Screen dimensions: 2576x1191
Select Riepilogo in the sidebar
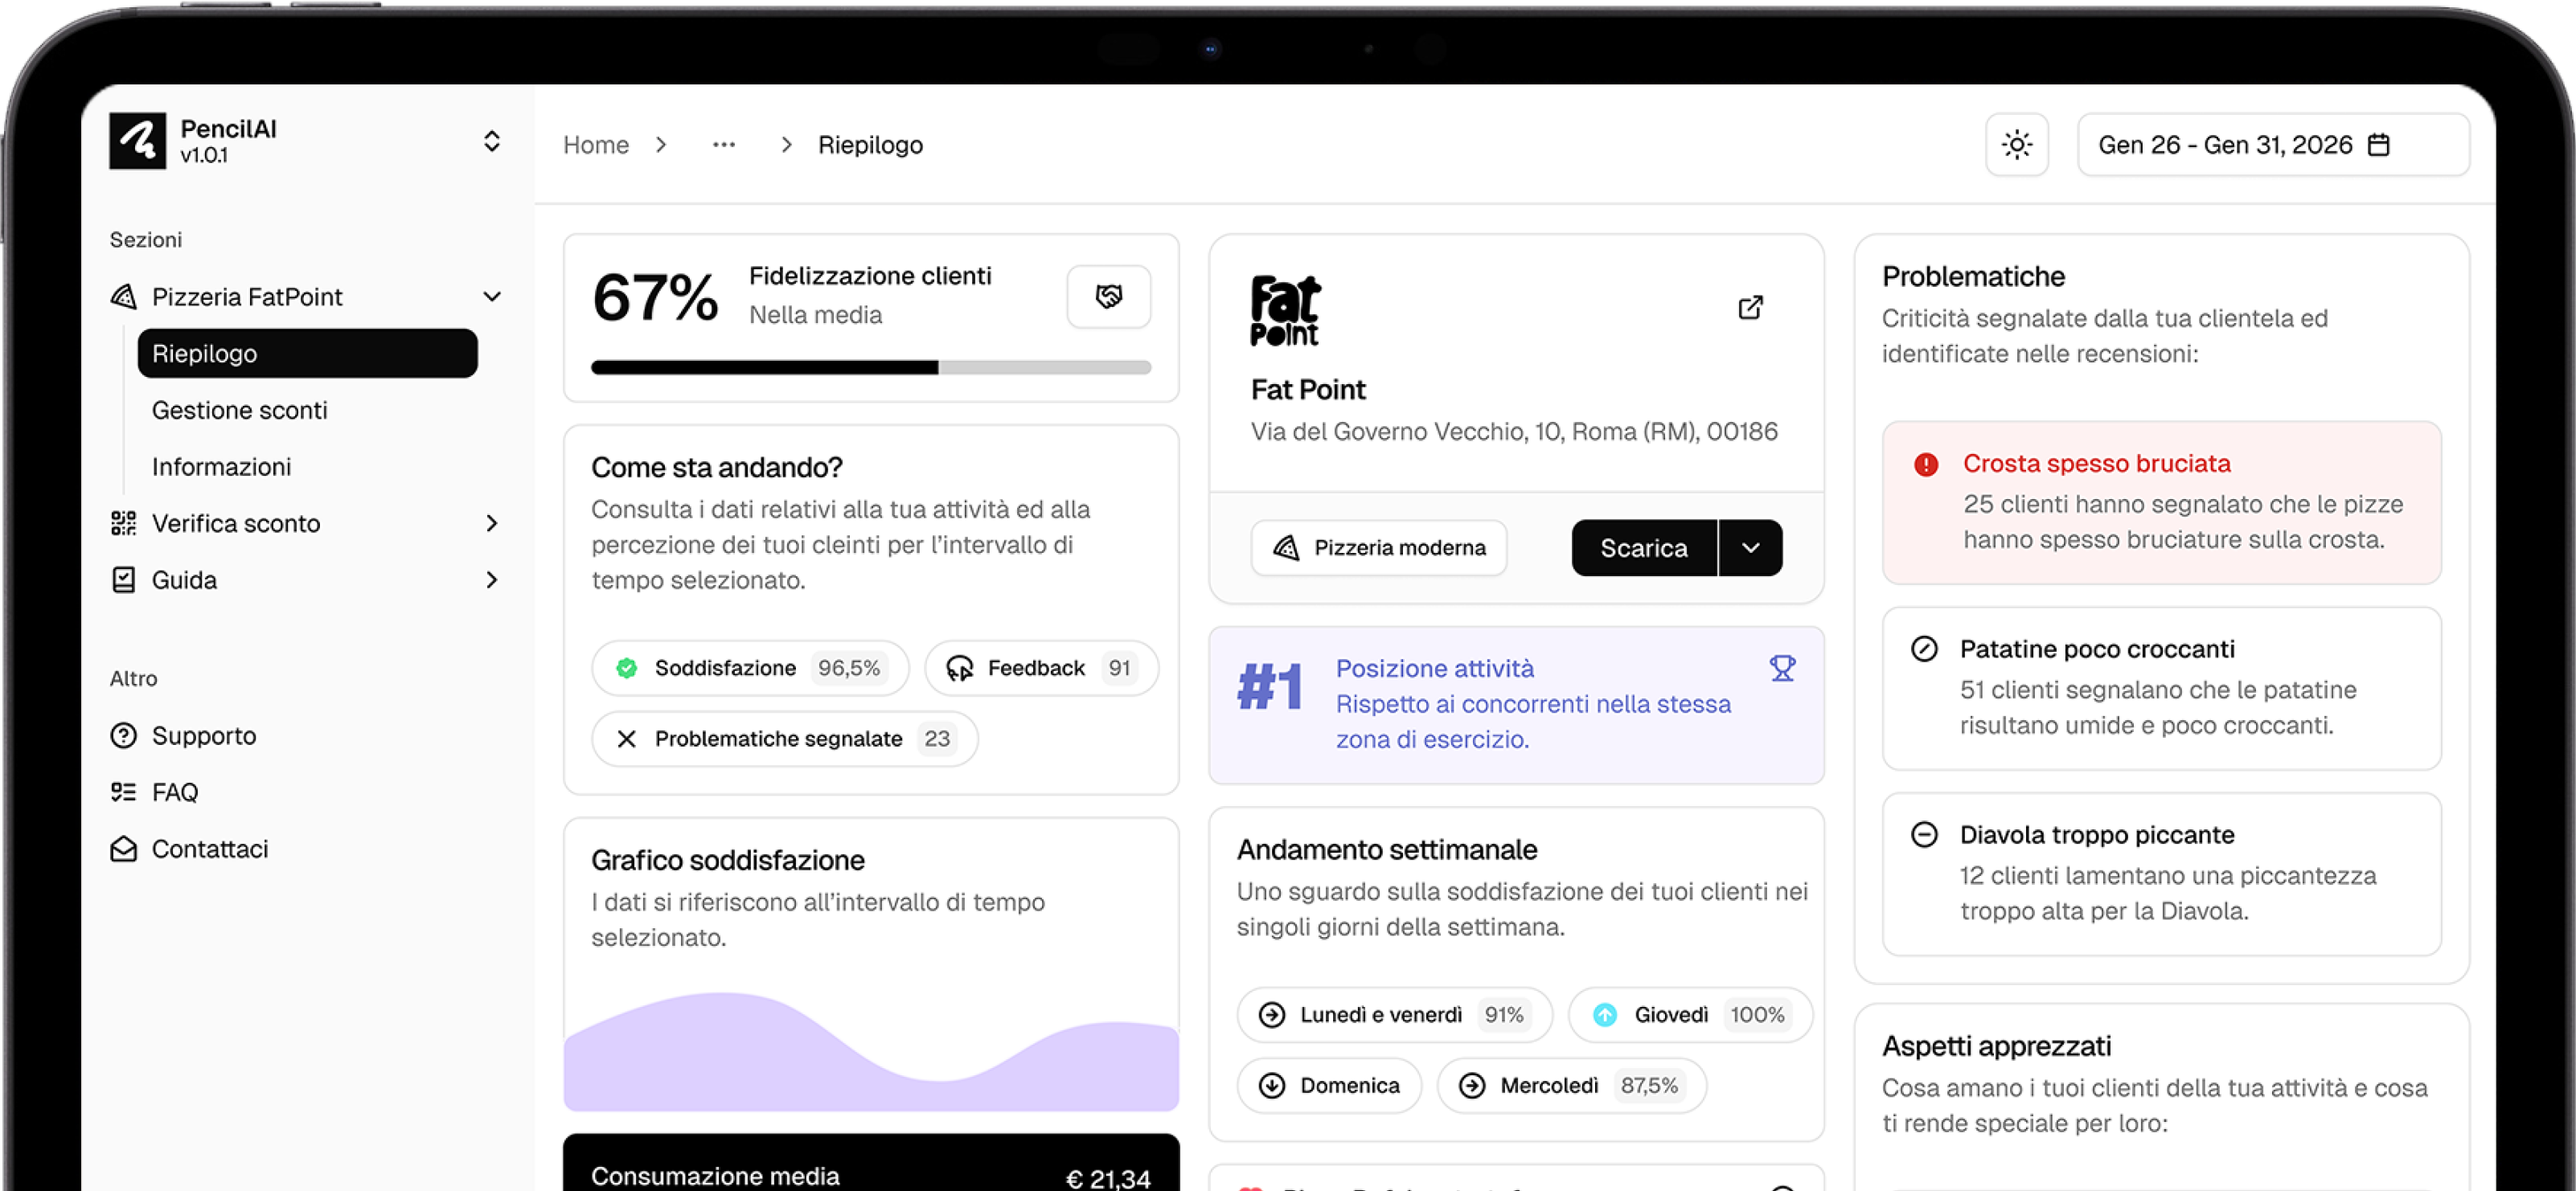(x=307, y=354)
